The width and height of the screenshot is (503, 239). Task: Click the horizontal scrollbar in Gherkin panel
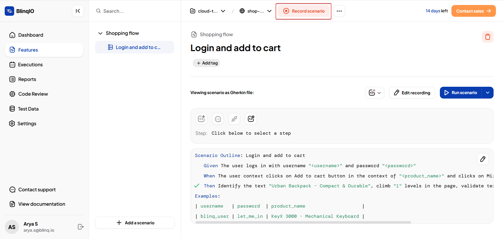(303, 222)
